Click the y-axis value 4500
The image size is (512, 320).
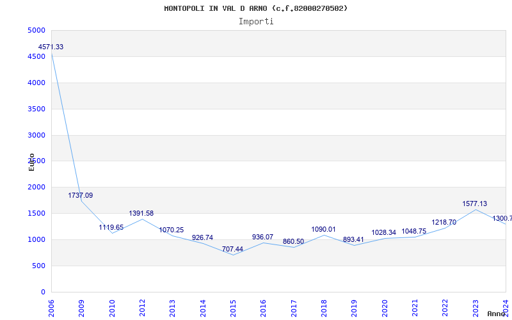tap(36, 56)
